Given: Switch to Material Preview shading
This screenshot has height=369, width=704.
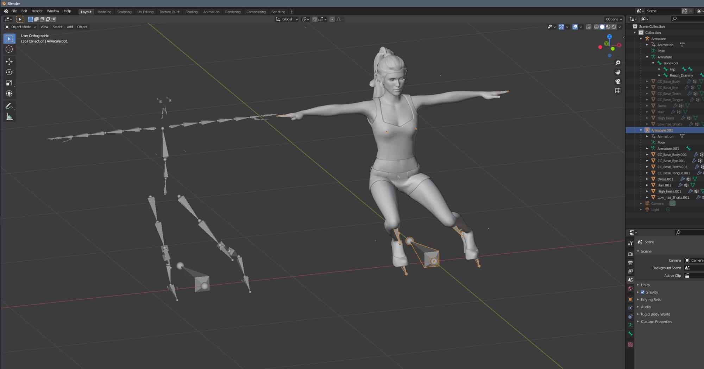Looking at the screenshot, I should click(x=608, y=27).
